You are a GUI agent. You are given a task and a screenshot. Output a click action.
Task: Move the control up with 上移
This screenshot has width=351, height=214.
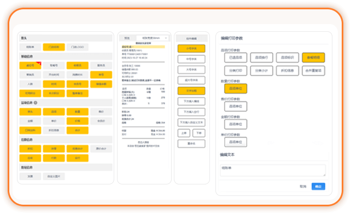tap(184, 133)
